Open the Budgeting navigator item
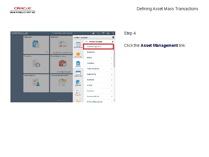The height and width of the screenshot is (157, 209). click(x=98, y=52)
